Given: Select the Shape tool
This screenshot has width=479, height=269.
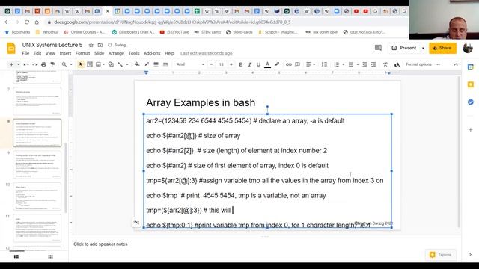Looking at the screenshot, I should 112,64.
